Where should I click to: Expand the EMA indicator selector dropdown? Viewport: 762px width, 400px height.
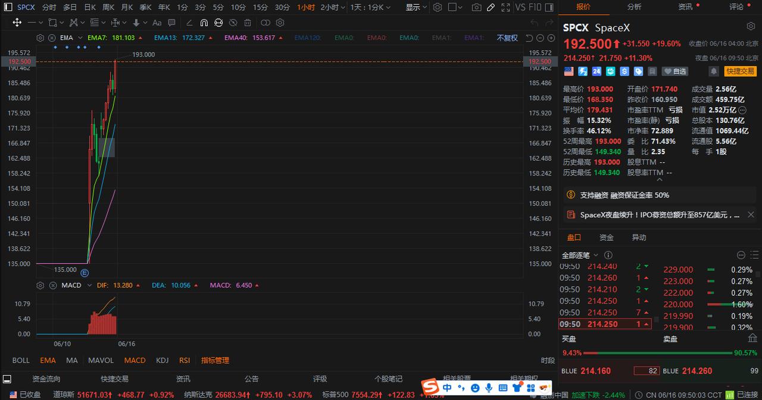[80, 37]
